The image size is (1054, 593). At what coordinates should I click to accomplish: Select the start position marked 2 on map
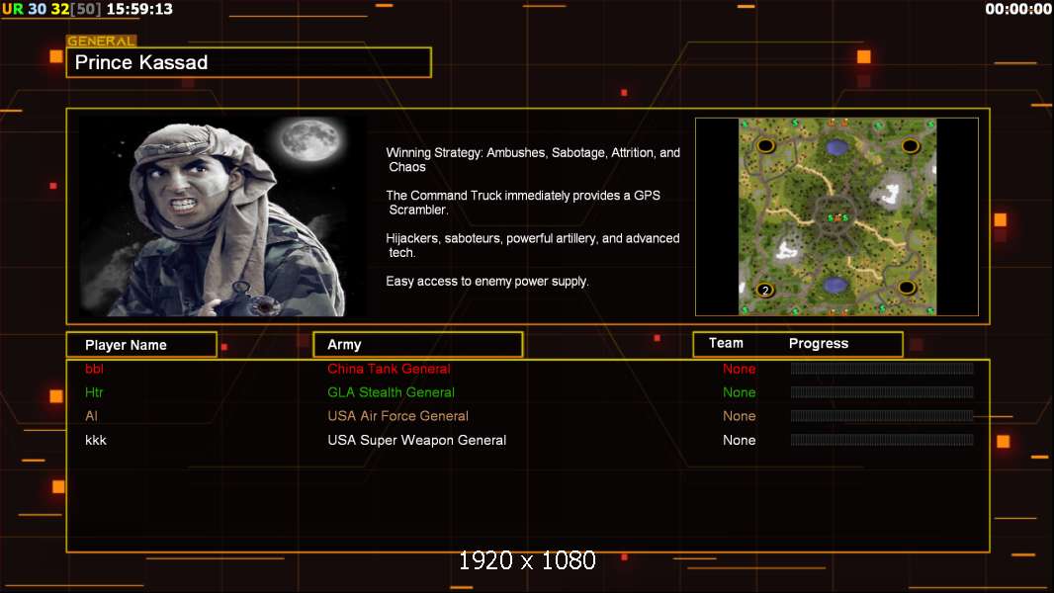click(765, 291)
